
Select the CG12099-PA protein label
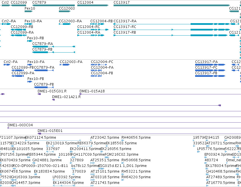click(23, 73)
